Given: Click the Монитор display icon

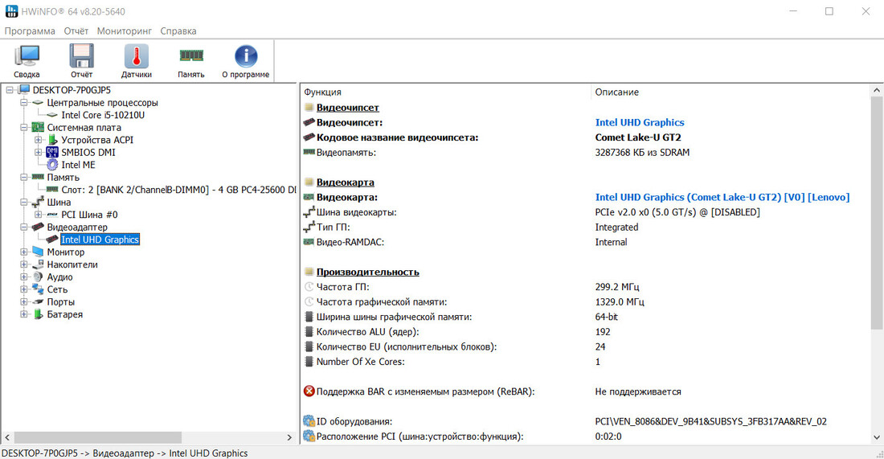Looking at the screenshot, I should (38, 252).
